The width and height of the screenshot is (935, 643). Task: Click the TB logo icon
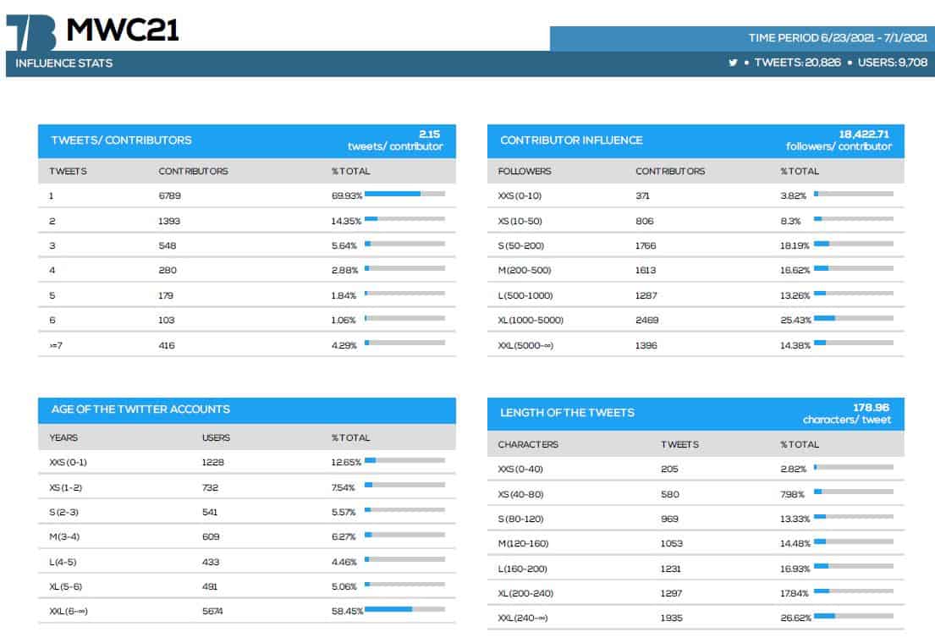pyautogui.click(x=31, y=33)
